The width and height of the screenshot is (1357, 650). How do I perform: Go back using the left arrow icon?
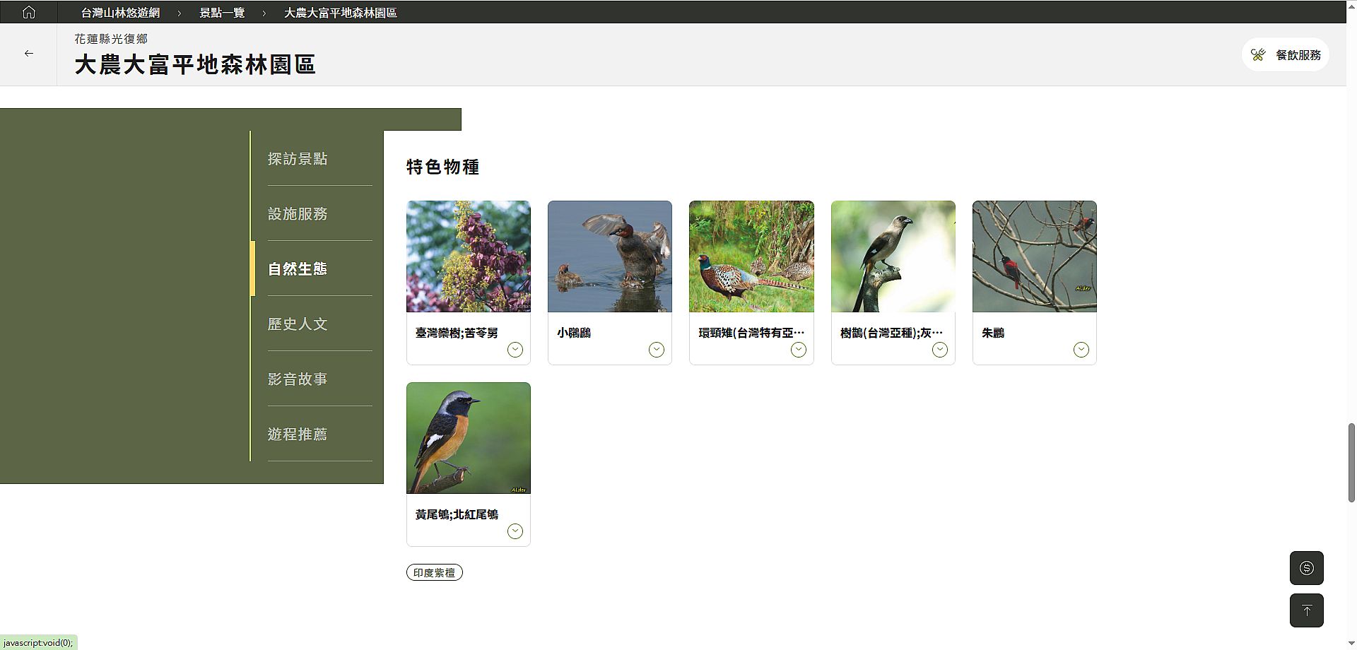(x=29, y=54)
